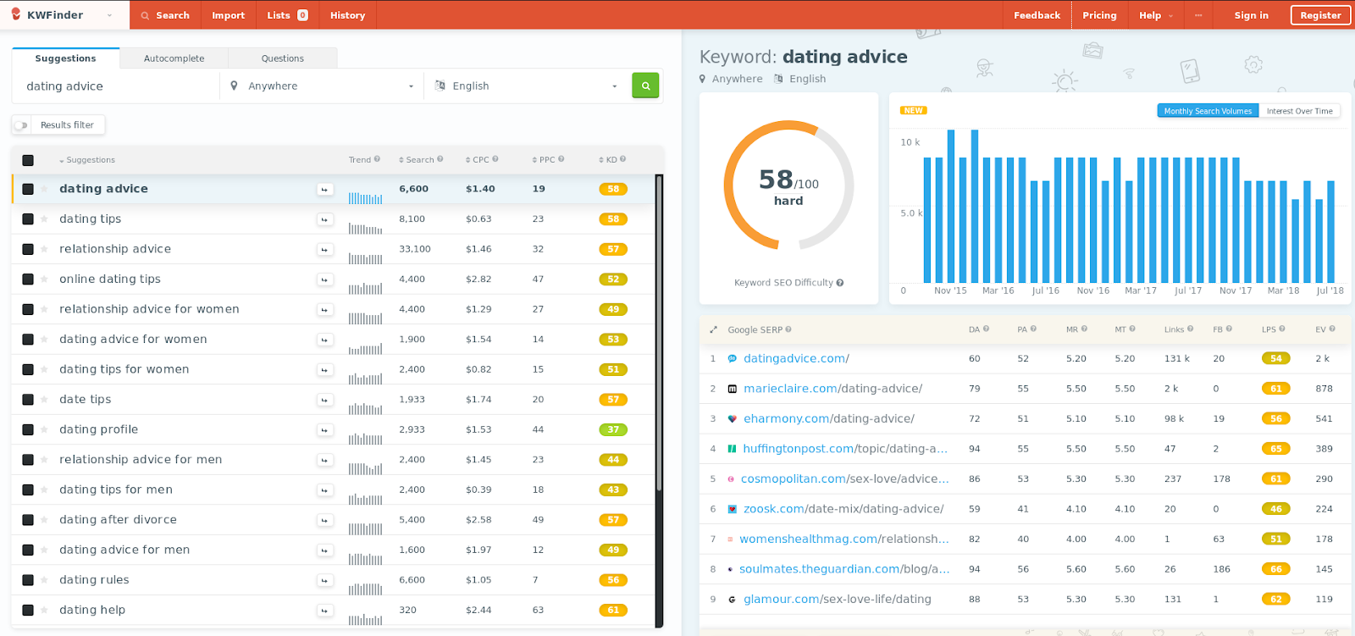Star the relationship advice keyword

click(44, 249)
